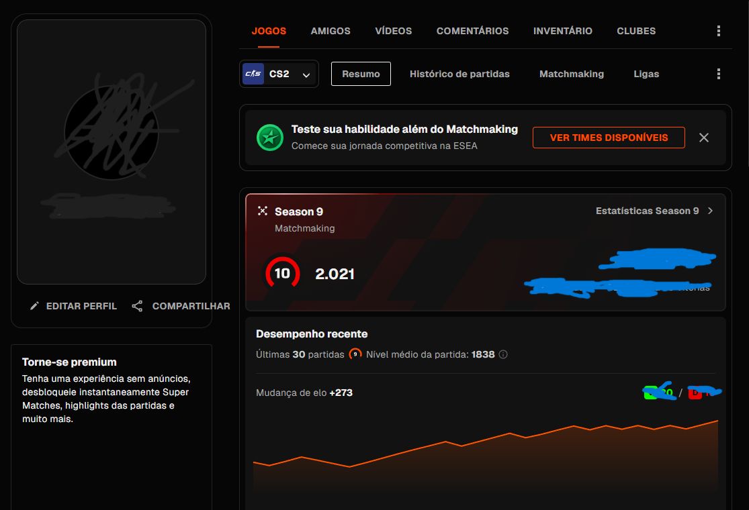Click EDITAR PERFIL button

pos(74,306)
